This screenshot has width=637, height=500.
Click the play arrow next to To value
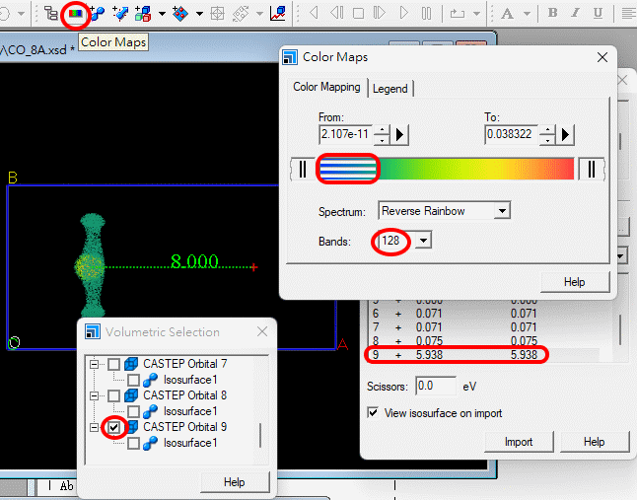coord(566,133)
